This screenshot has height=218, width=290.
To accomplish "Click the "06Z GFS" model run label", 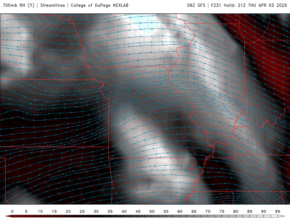I will (x=196, y=5).
